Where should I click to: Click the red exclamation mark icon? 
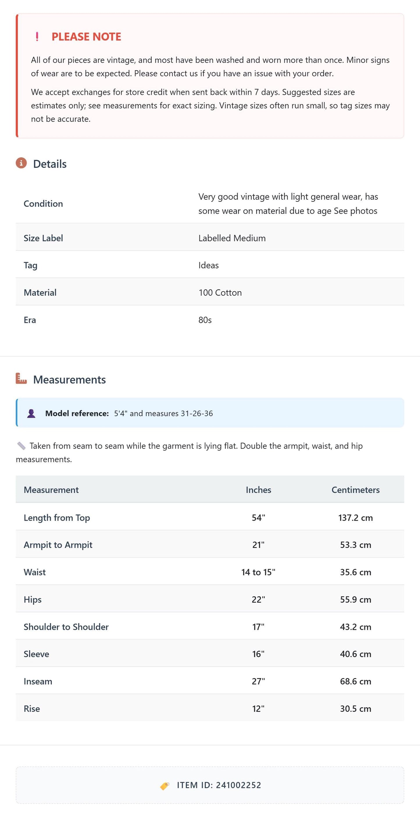pos(37,37)
